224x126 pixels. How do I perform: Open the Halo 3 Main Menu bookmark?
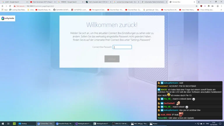tap(187, 10)
